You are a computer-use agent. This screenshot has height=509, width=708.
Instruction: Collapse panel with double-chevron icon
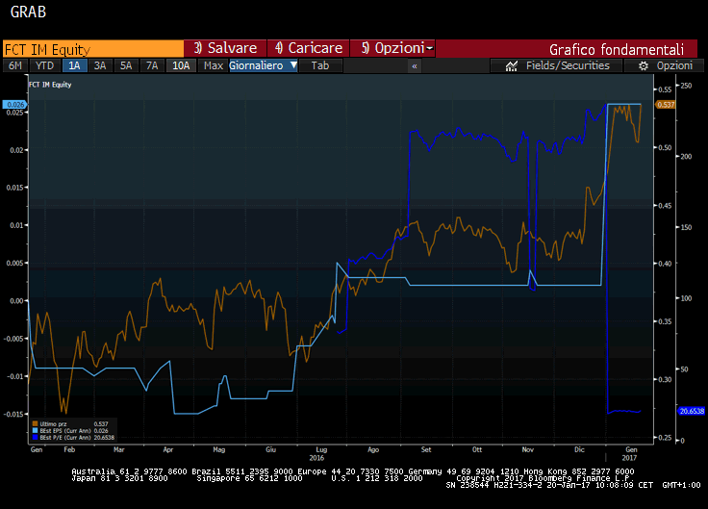point(415,65)
